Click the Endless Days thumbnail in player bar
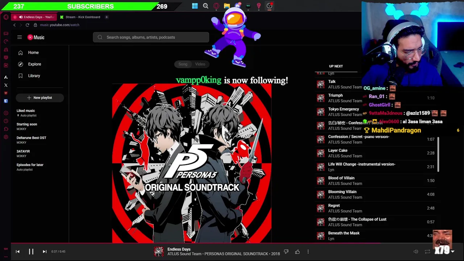 point(158,252)
